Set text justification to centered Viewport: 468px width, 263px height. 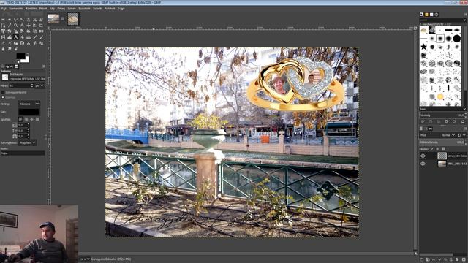pos(31,119)
